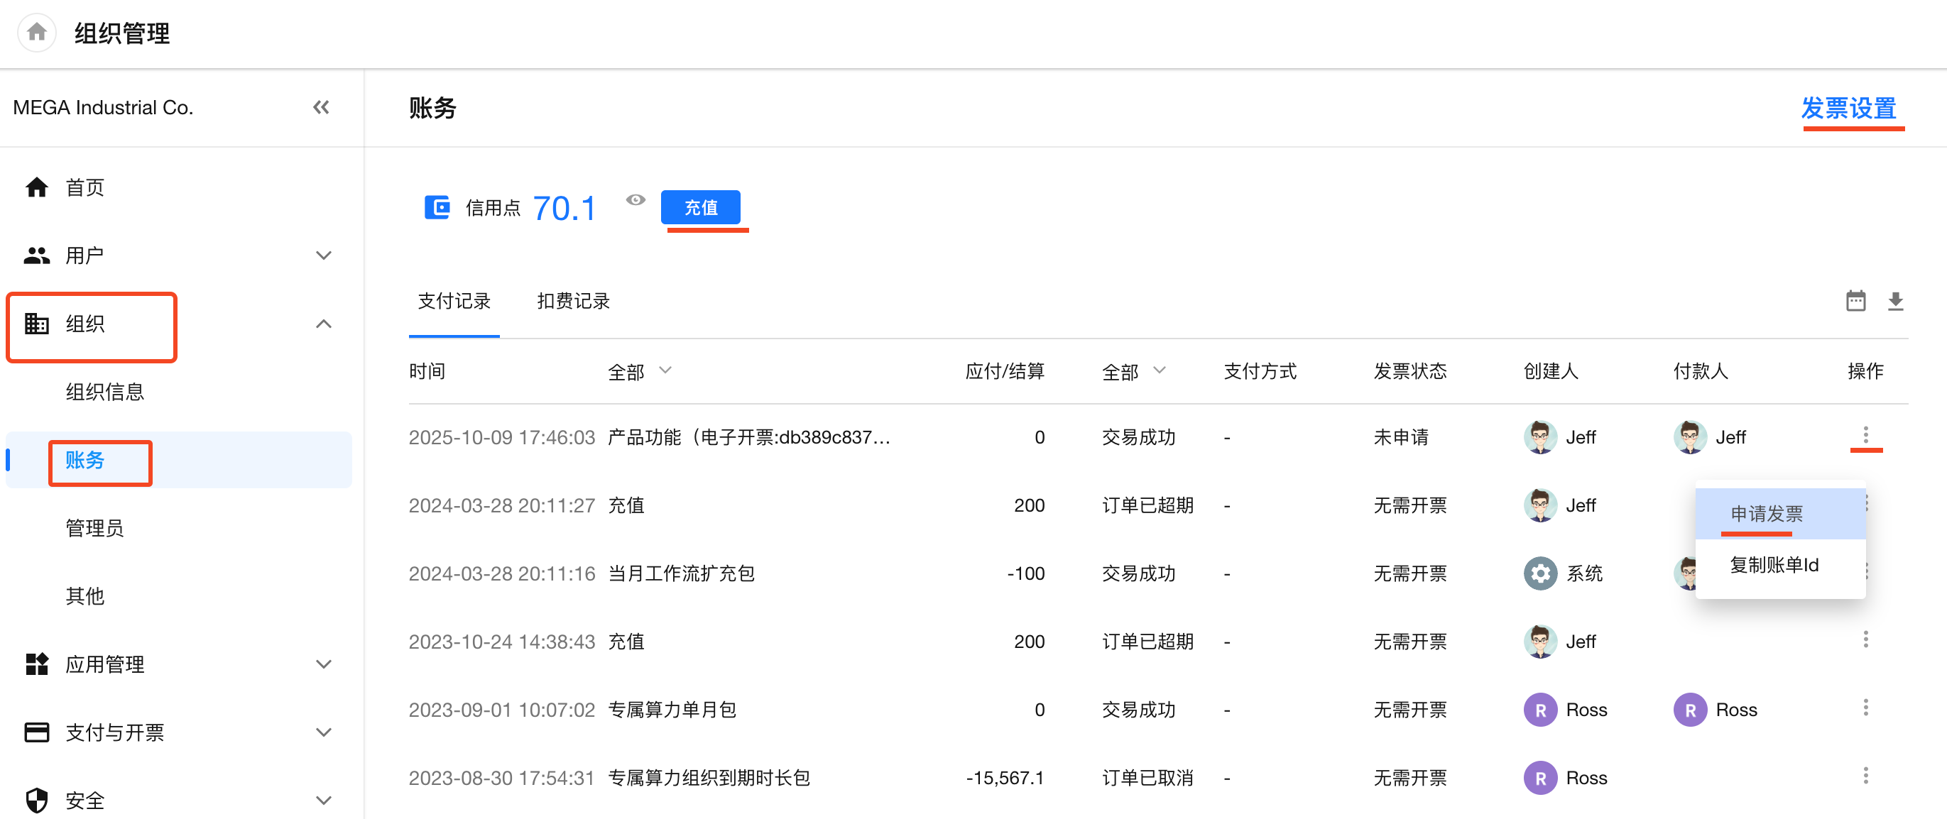This screenshot has height=819, width=1947.
Task: Click the 充值 recharge button
Action: click(x=700, y=207)
